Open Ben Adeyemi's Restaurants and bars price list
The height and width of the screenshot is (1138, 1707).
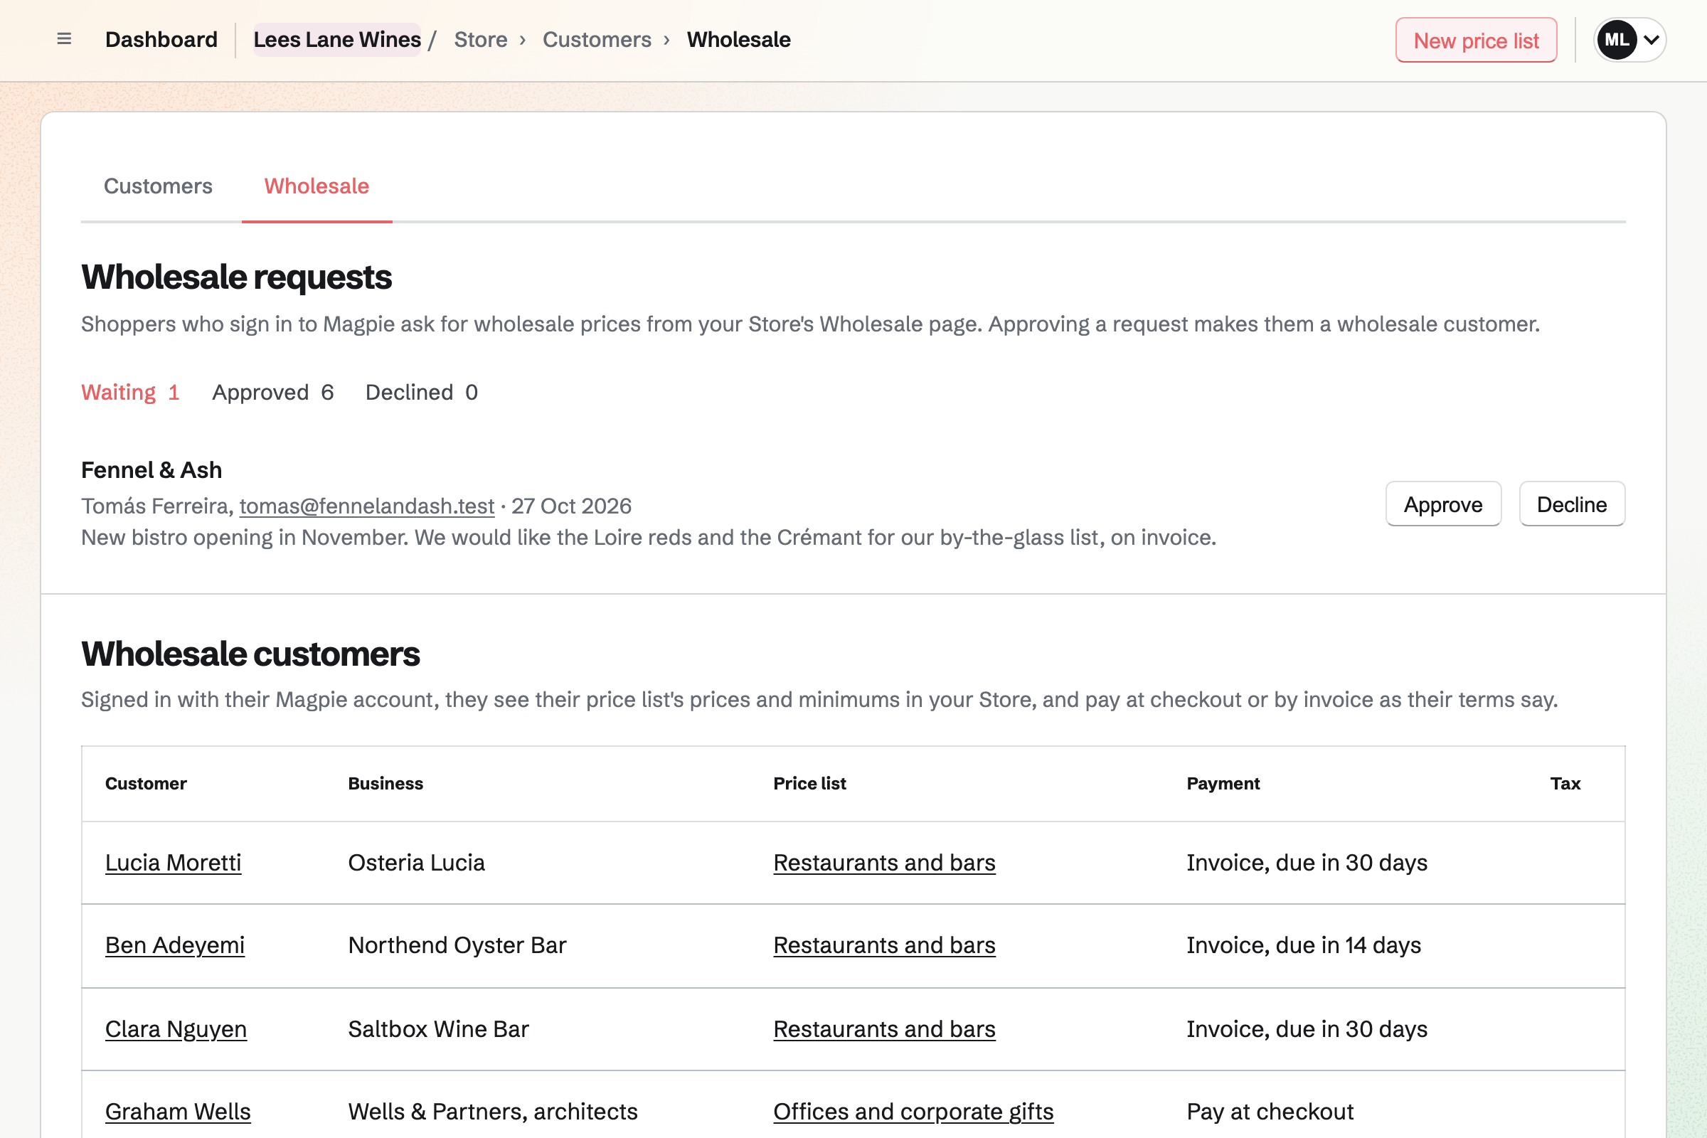point(884,946)
